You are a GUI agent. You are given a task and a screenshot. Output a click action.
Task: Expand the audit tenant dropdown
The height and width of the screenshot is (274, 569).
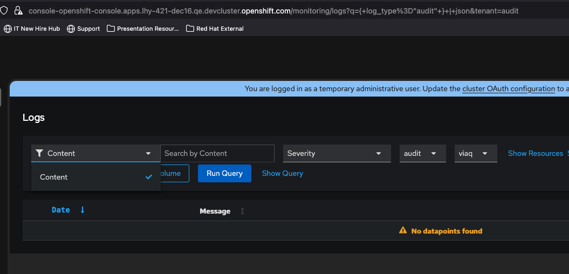pyautogui.click(x=422, y=153)
